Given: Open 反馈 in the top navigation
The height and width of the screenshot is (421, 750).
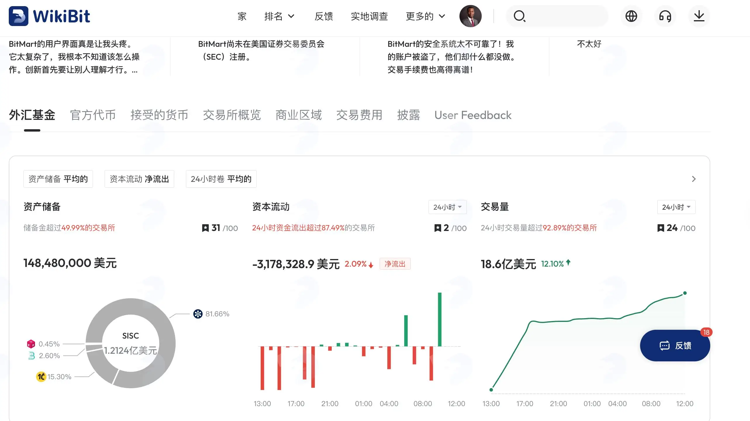Looking at the screenshot, I should click(x=324, y=16).
